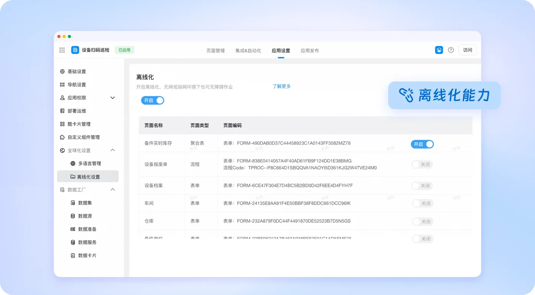Select the 应用设置 tab
This screenshot has height=295, width=535.
click(x=281, y=50)
